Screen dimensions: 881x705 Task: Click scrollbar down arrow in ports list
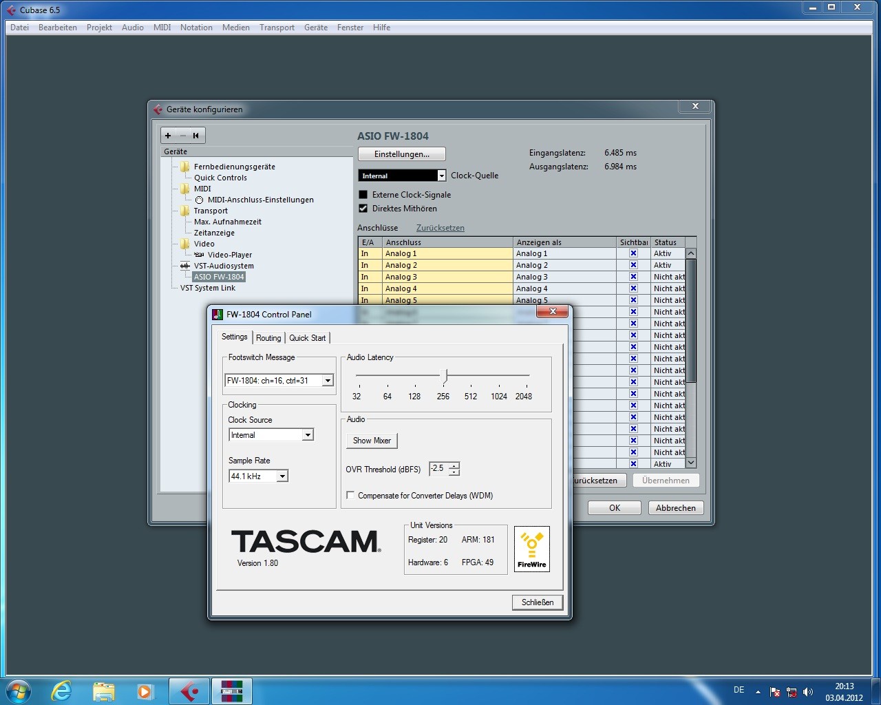691,463
